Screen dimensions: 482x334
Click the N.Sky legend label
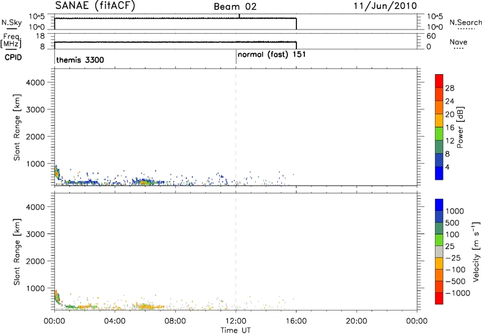(11, 23)
